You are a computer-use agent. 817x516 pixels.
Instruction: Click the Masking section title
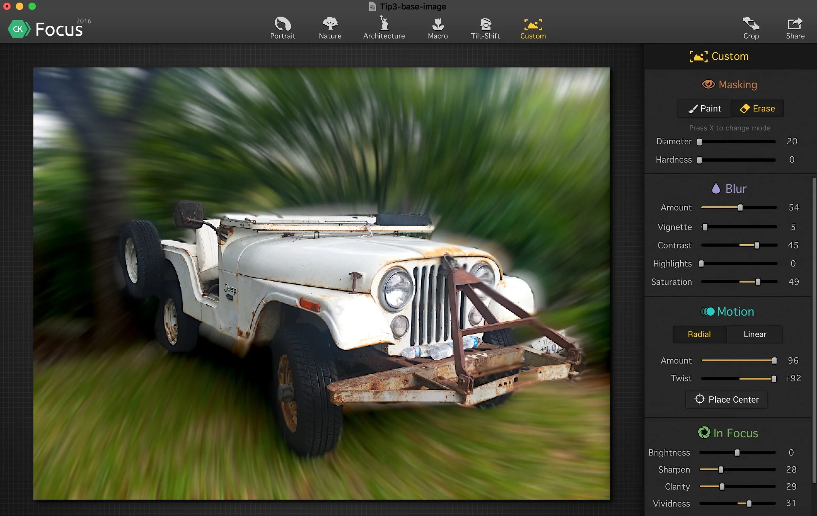tap(738, 84)
